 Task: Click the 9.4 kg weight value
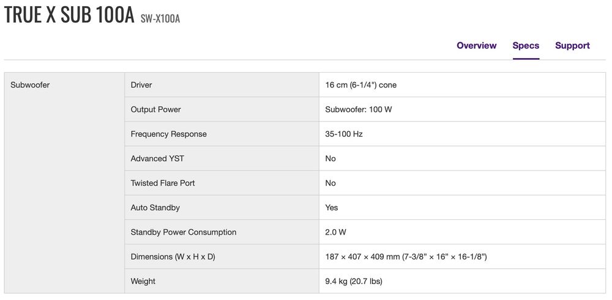[x=354, y=281]
